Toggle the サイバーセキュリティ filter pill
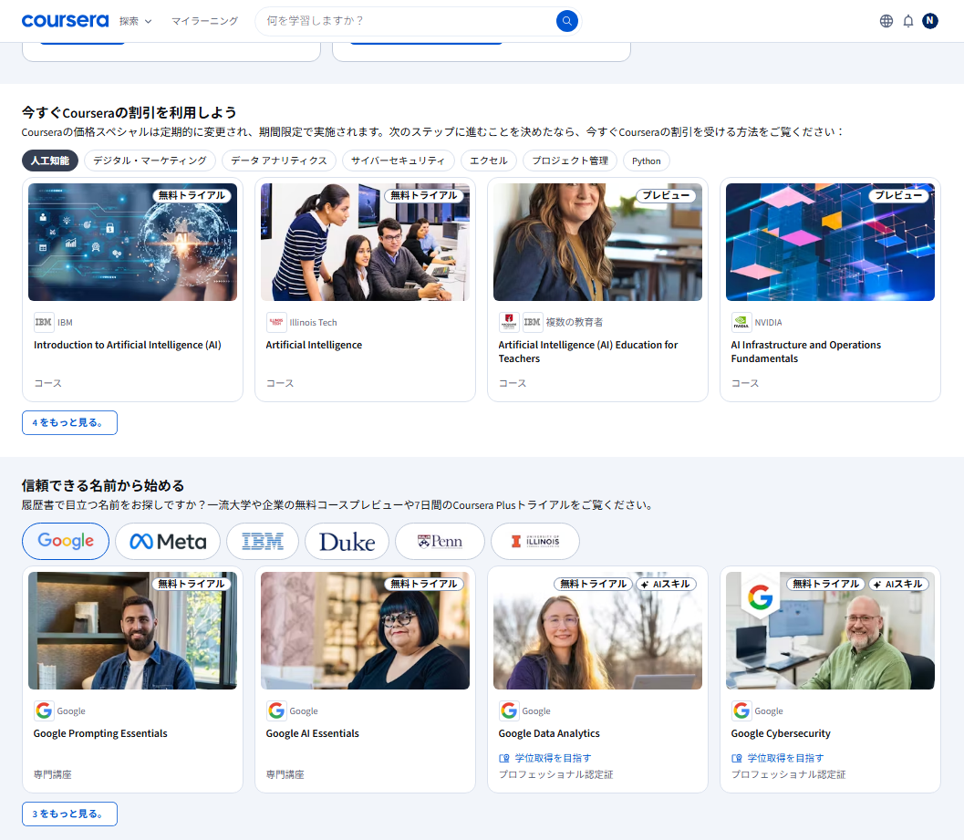964x840 pixels. click(396, 161)
